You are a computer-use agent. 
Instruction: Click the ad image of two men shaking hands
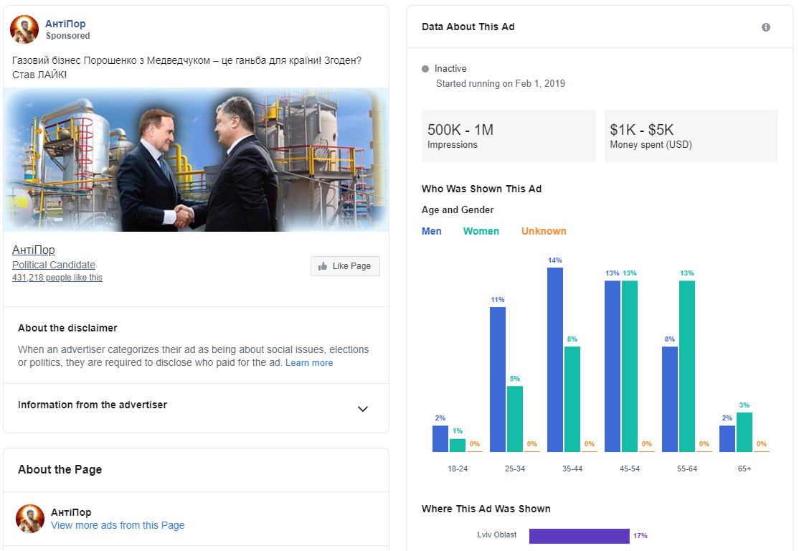pyautogui.click(x=197, y=159)
